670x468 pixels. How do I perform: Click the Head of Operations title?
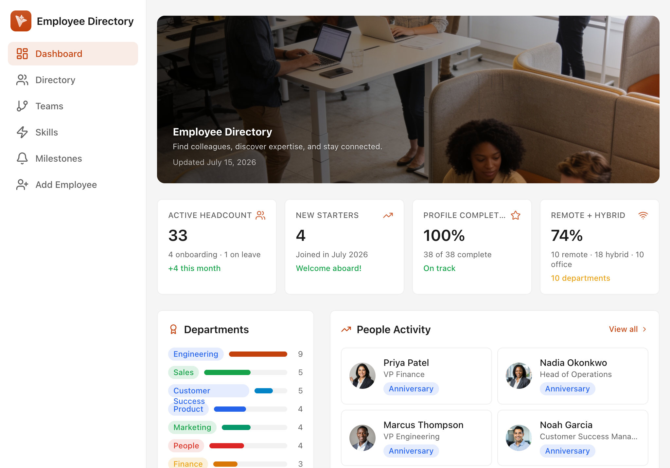pos(576,374)
